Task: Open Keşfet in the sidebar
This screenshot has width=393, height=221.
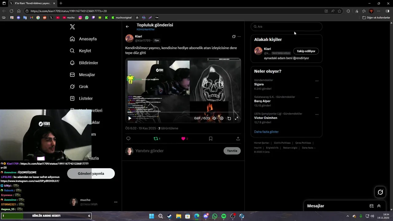Action: (81, 51)
